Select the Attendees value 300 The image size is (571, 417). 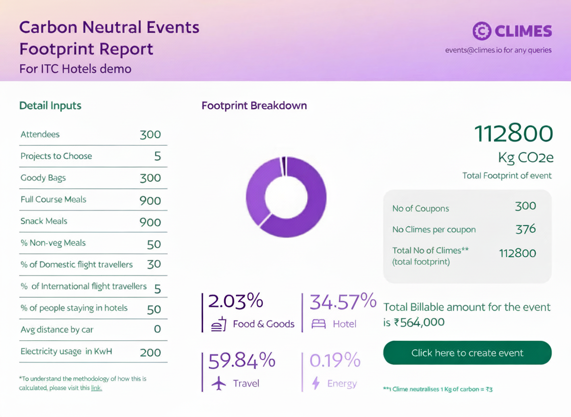(x=150, y=135)
